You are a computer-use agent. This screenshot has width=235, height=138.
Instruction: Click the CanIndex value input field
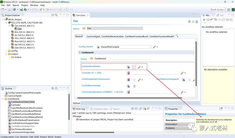click(155, 73)
